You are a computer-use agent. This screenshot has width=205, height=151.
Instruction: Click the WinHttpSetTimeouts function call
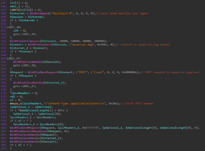click(25, 41)
